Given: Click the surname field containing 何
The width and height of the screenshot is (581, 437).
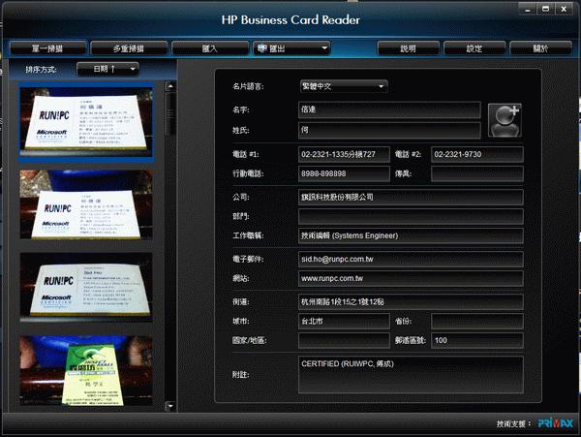Looking at the screenshot, I should (x=389, y=131).
